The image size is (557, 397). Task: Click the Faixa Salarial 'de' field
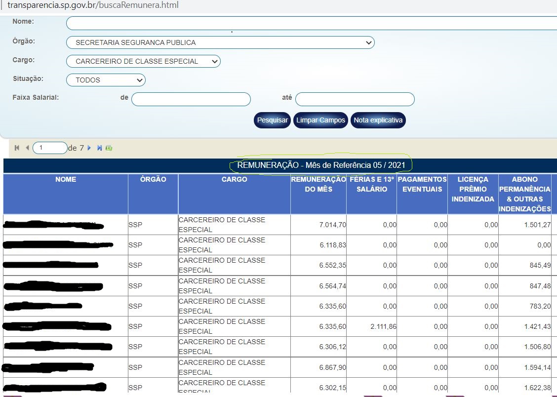(x=191, y=99)
